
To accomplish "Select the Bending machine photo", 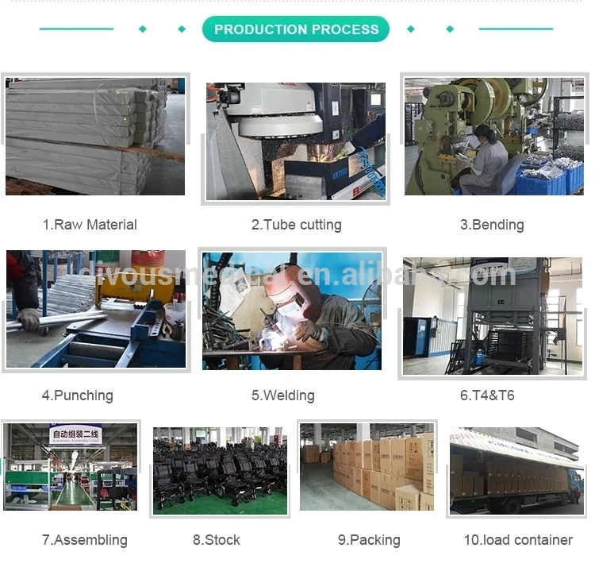I will [494, 137].
